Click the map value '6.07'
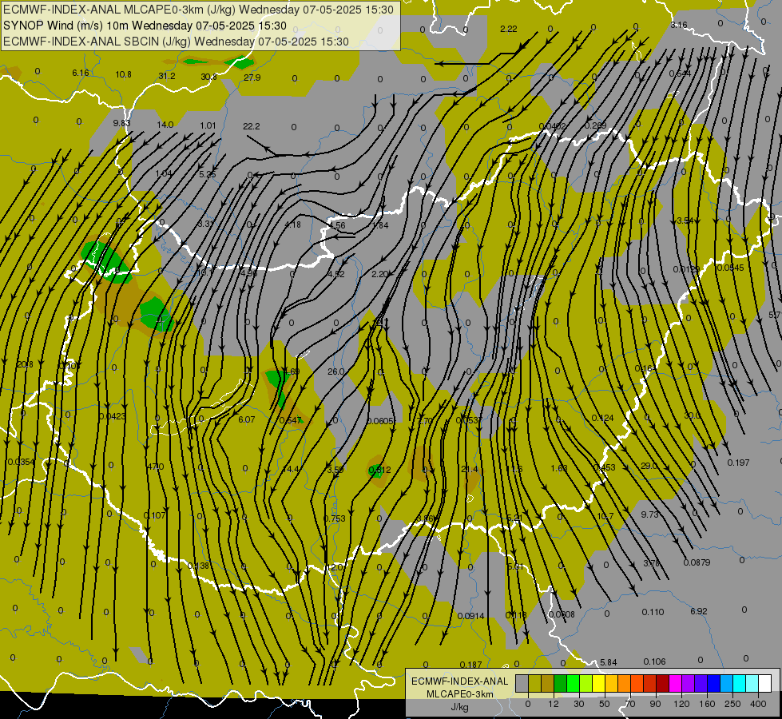Screen dimensions: 782x719 (x=246, y=419)
